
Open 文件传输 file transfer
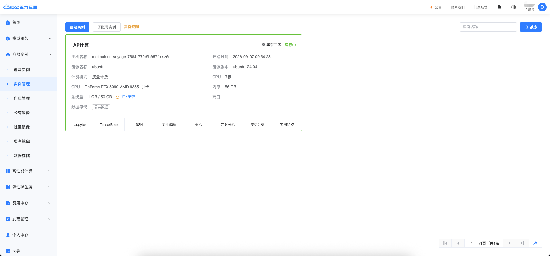tap(169, 125)
